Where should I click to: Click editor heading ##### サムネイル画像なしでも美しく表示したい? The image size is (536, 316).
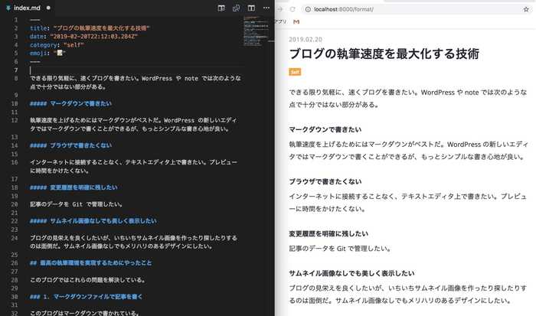[x=93, y=220]
